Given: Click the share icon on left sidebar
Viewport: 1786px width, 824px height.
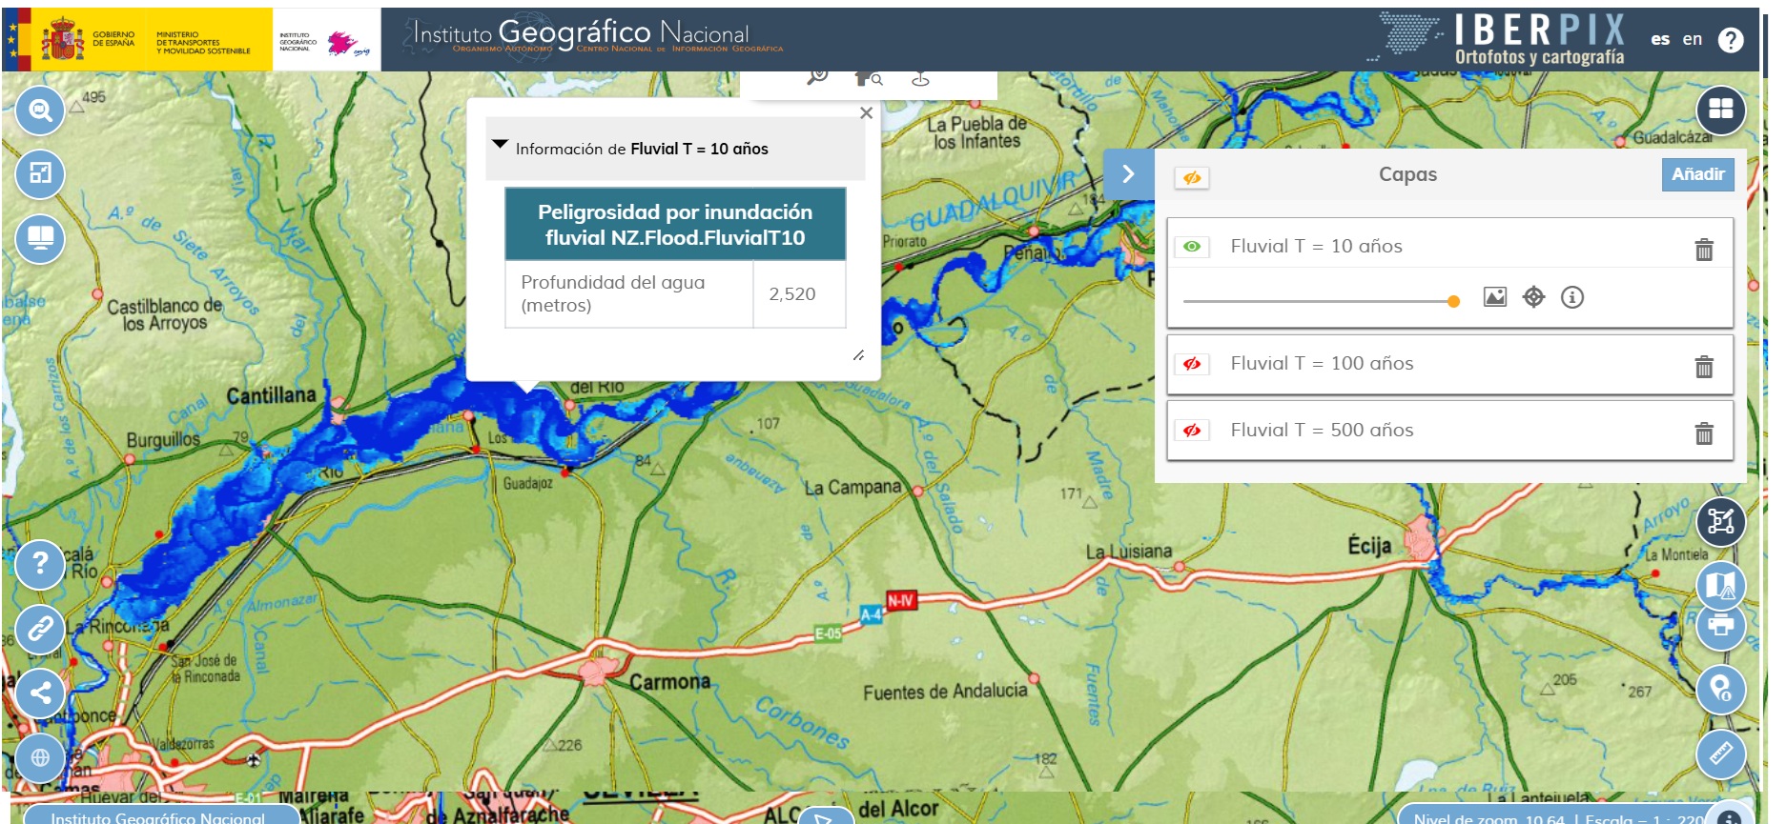Looking at the screenshot, I should (40, 693).
